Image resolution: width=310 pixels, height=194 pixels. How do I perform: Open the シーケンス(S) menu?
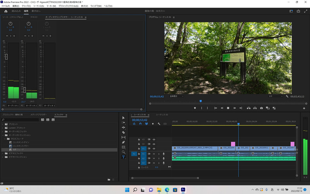tap(38, 6)
